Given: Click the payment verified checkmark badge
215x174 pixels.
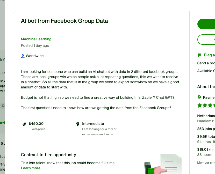Looking at the screenshot, I should (199, 97).
